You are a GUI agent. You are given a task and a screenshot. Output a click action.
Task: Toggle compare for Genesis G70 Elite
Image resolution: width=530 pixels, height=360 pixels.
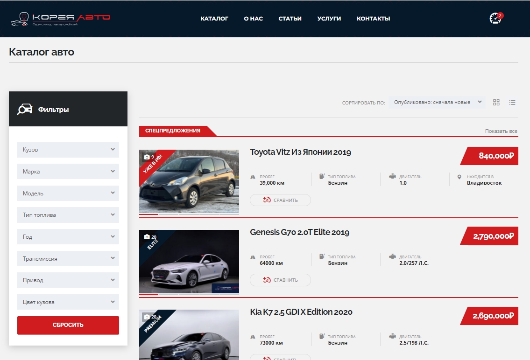coord(280,280)
